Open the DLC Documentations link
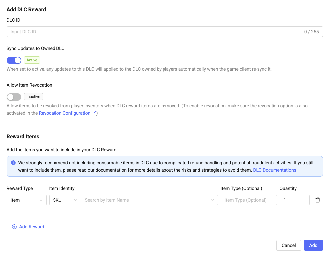 (x=274, y=170)
